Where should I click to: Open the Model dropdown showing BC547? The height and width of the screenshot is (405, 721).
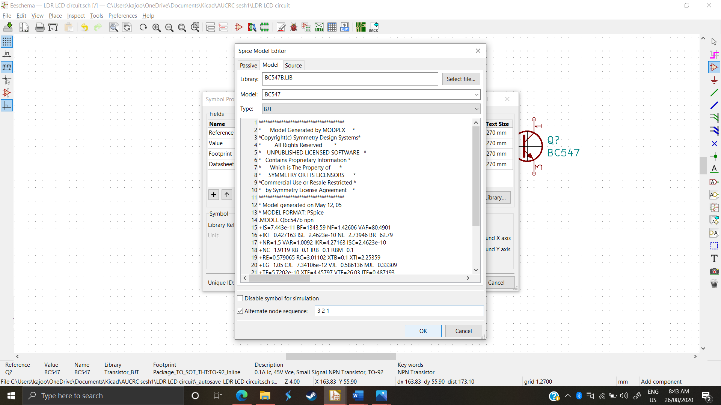476,94
